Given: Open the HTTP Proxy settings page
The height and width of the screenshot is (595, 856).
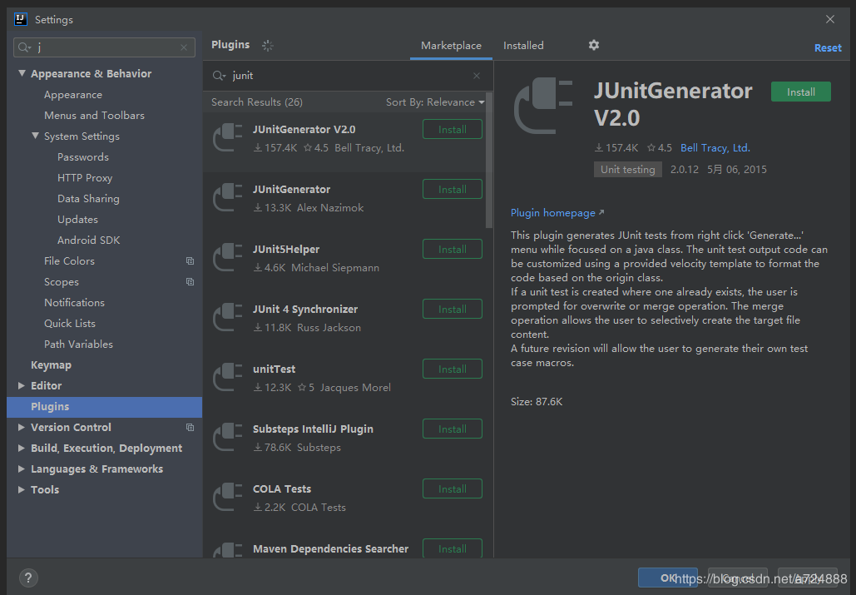Looking at the screenshot, I should click(85, 177).
